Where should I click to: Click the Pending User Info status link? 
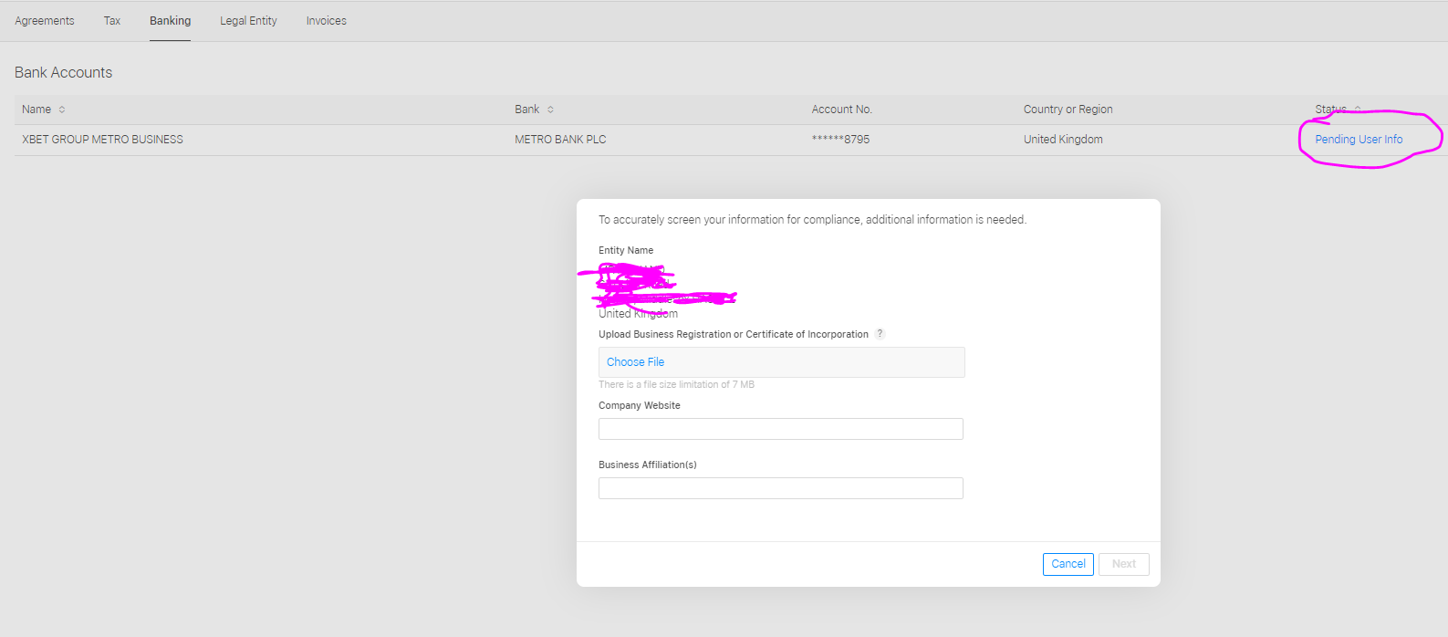[1359, 140]
